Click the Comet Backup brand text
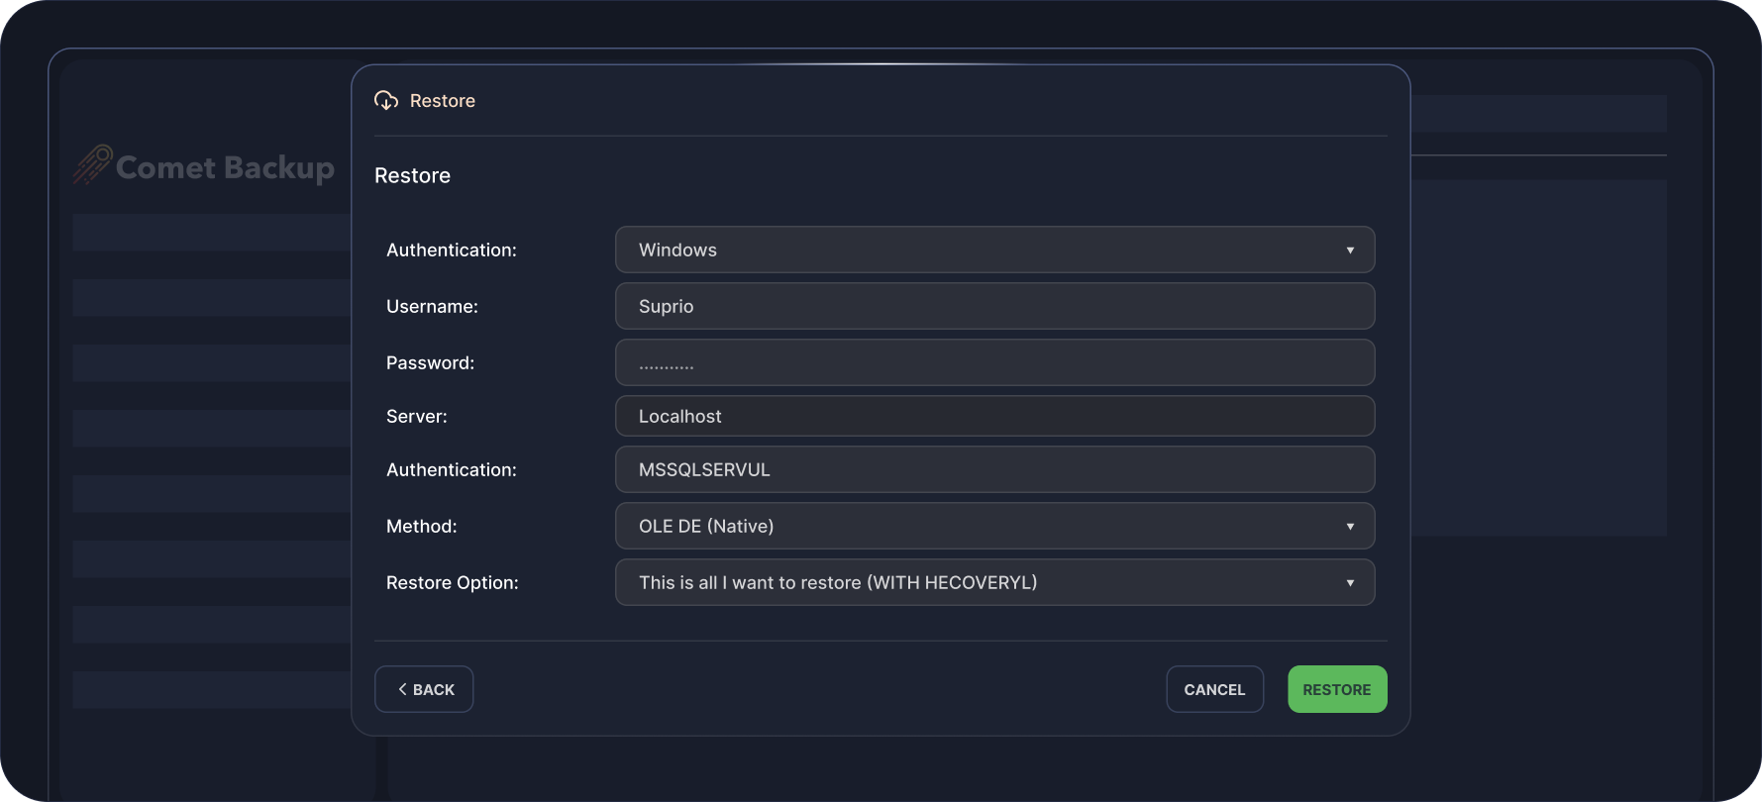This screenshot has width=1762, height=802. pyautogui.click(x=225, y=168)
